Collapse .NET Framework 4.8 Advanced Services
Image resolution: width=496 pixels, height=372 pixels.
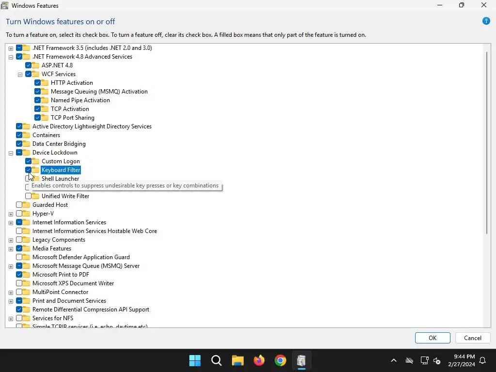pos(11,57)
